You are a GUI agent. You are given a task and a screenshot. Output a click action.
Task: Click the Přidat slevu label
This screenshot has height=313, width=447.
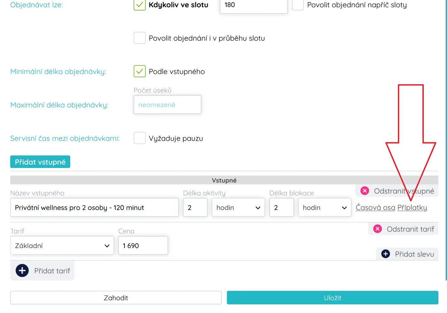pyautogui.click(x=414, y=254)
